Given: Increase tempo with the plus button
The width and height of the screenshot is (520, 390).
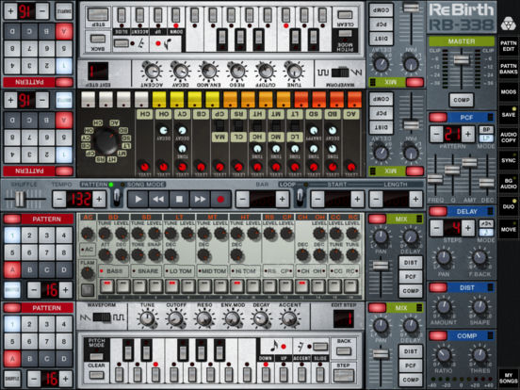Looking at the screenshot, I should click(99, 199).
